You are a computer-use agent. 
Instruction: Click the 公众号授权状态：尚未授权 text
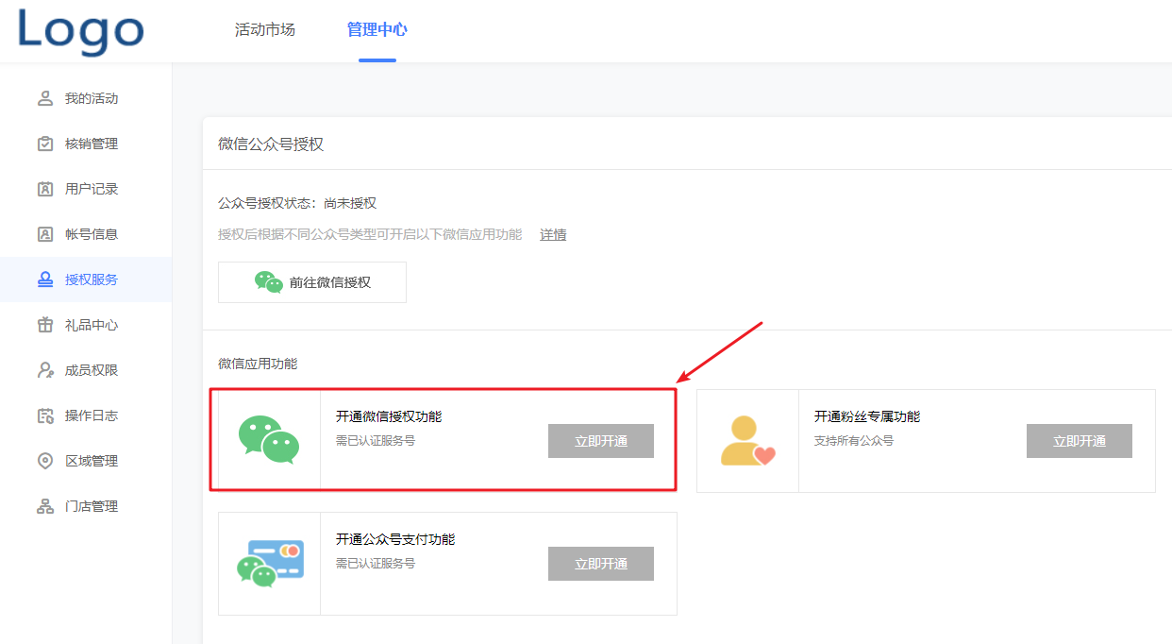pos(297,203)
